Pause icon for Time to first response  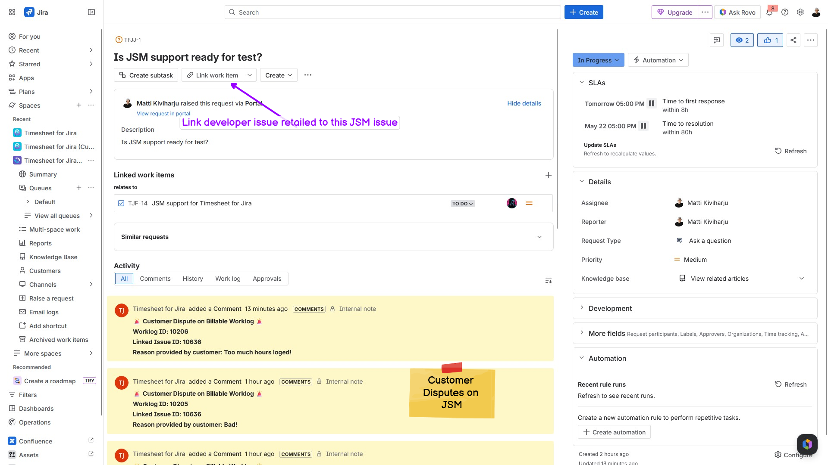652,103
